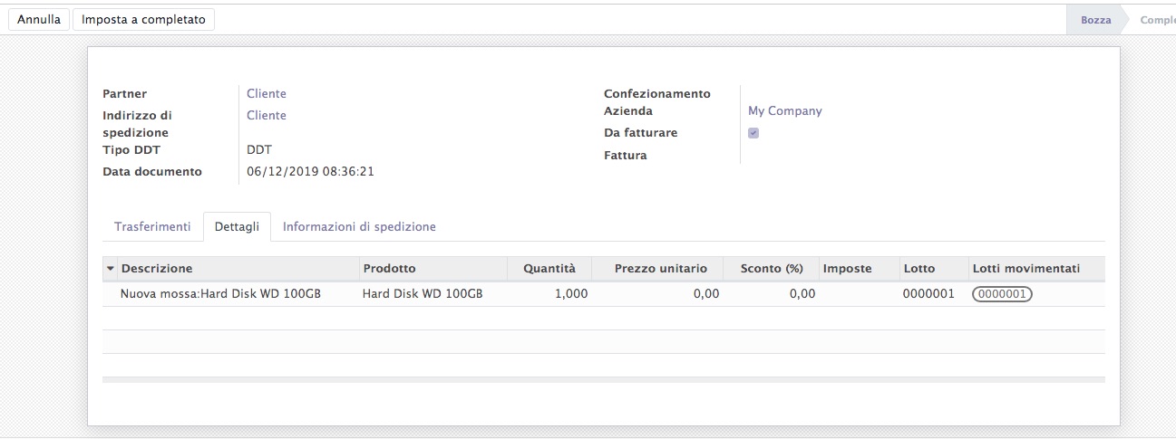
Task: Select the Prodotto cell 'Hard Disk WD 100GB'
Action: pos(432,294)
